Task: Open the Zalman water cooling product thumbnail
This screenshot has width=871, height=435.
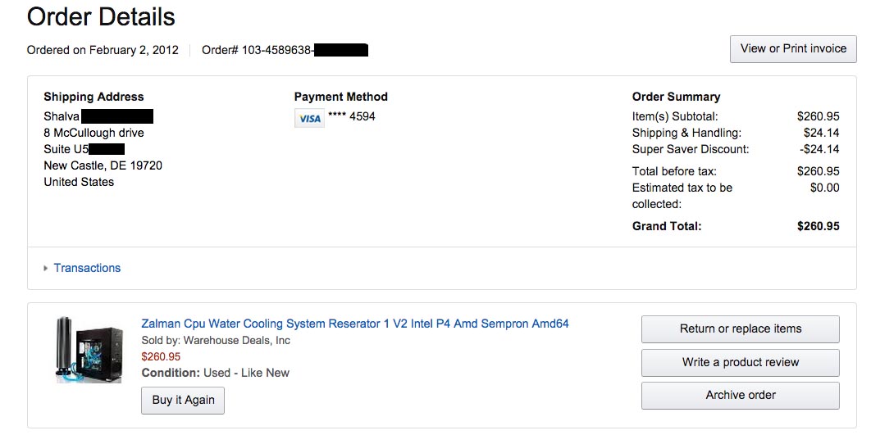Action: 89,349
